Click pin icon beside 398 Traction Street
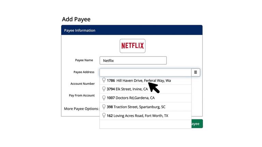262x147 pixels. [x=104, y=107]
